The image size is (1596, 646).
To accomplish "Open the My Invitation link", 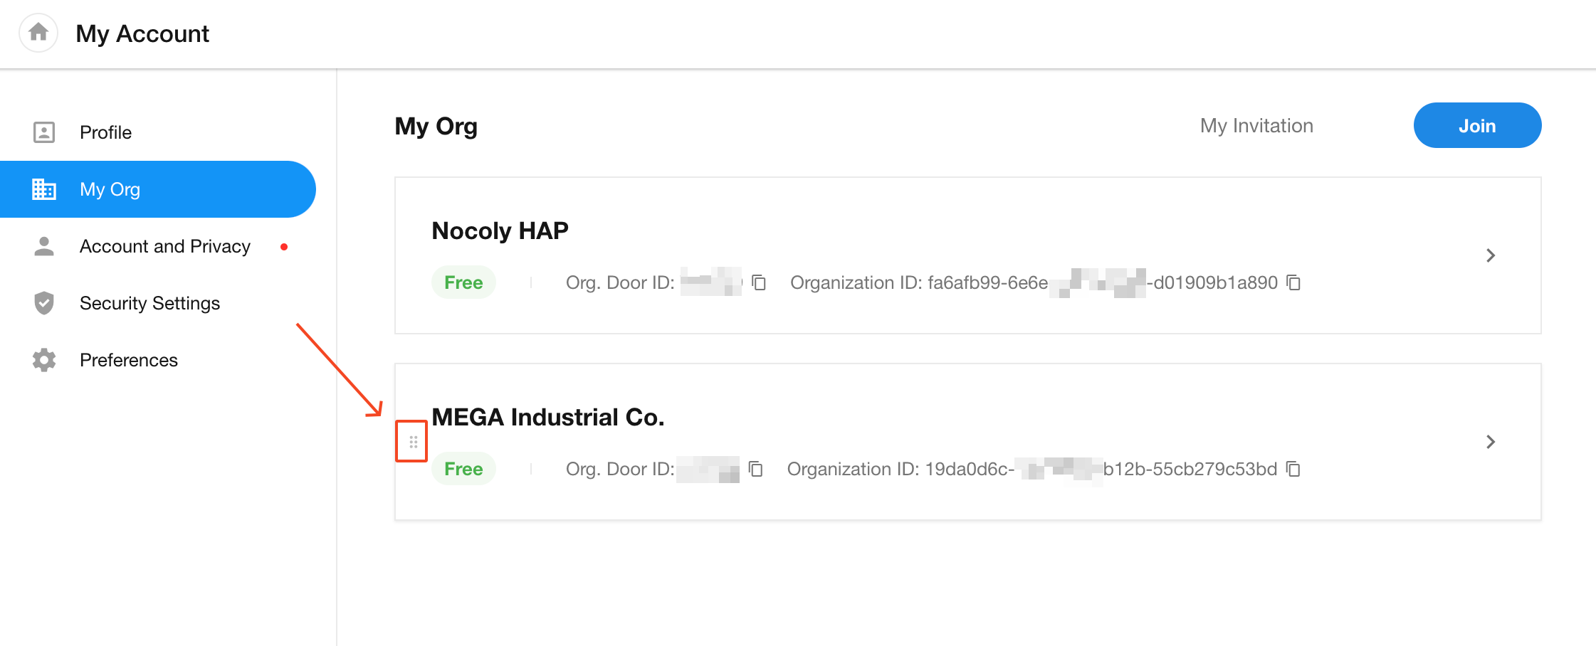I will tap(1256, 126).
